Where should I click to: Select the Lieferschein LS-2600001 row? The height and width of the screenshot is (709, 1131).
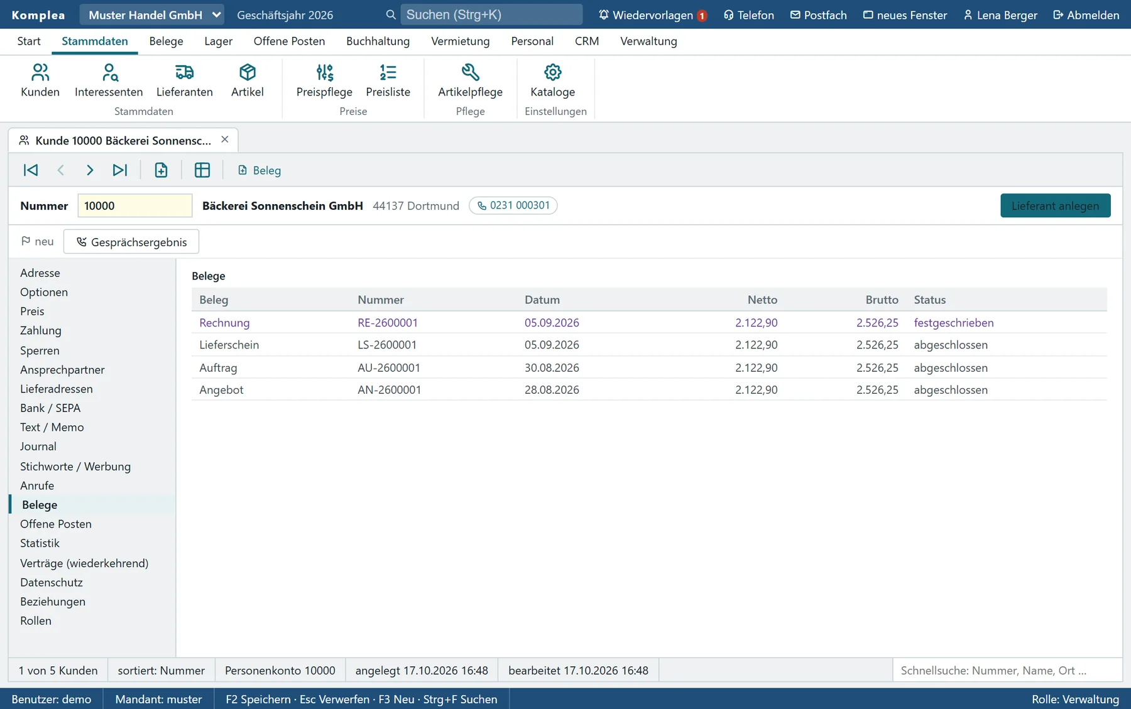click(649, 345)
